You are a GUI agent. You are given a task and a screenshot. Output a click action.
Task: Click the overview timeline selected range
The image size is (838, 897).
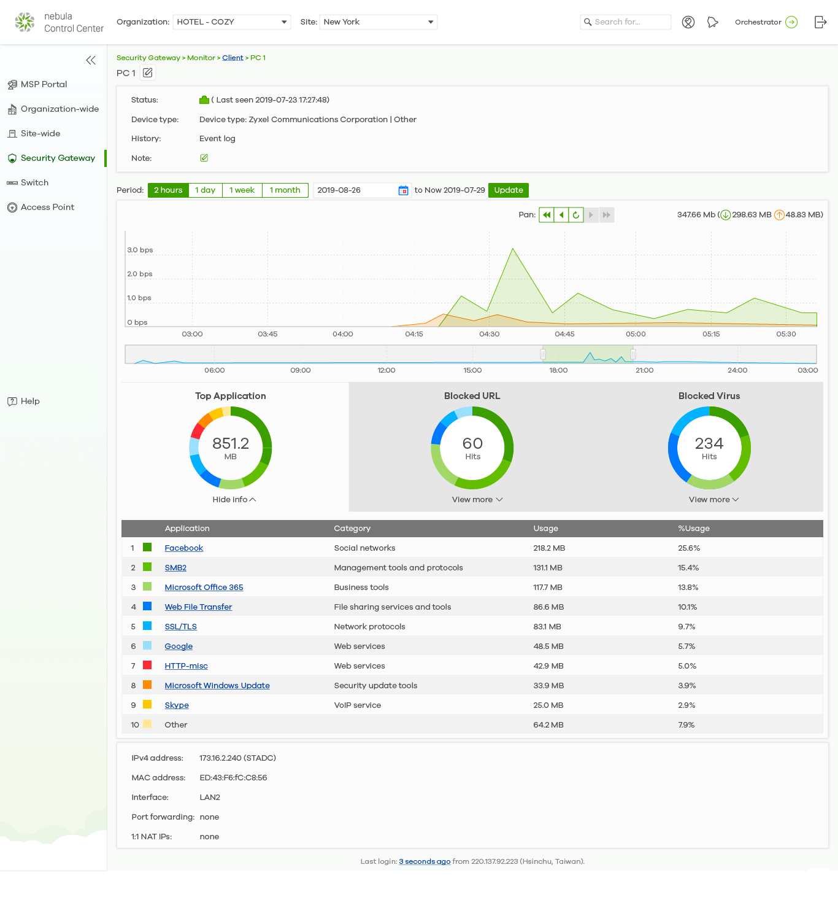click(x=588, y=354)
